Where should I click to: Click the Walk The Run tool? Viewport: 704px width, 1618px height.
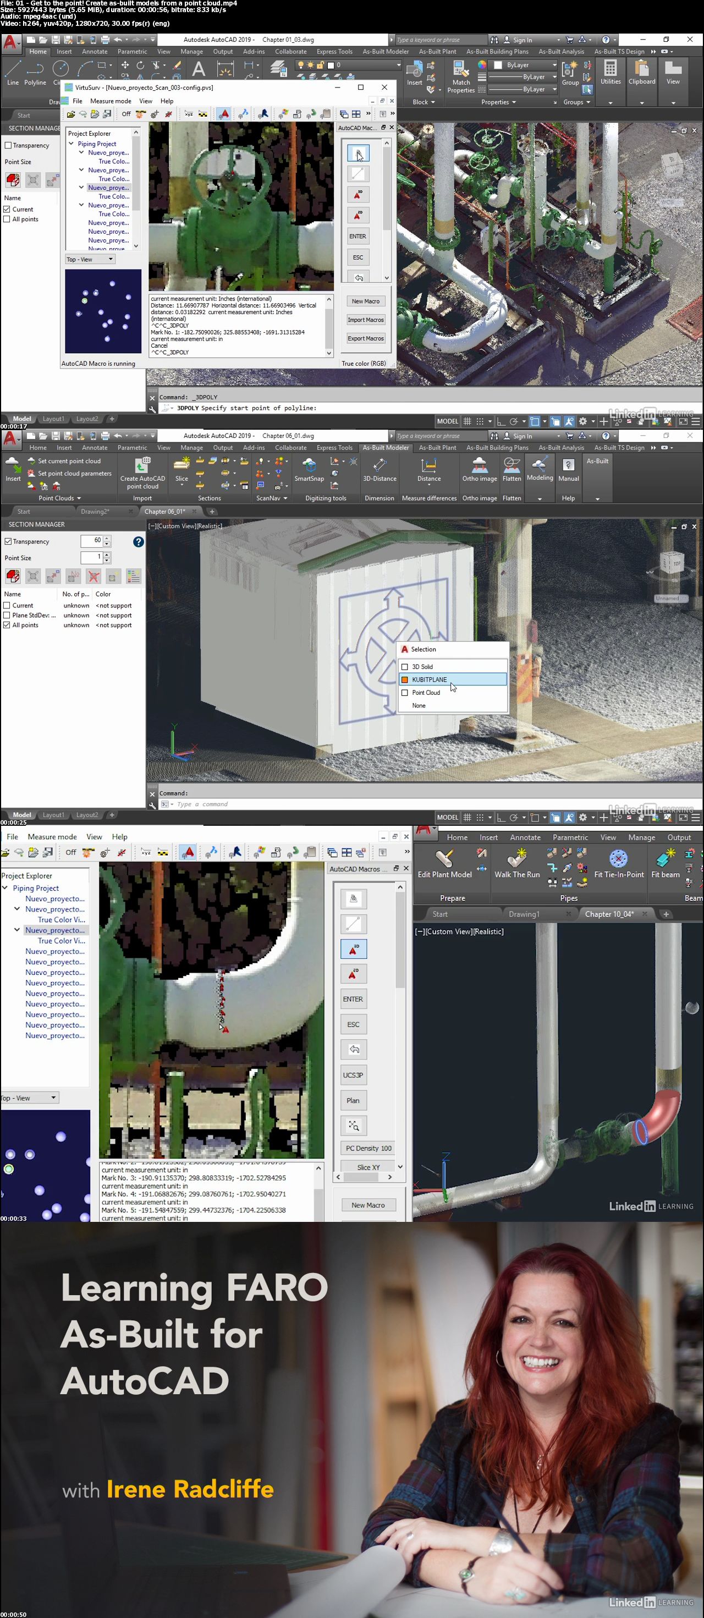pos(517,863)
